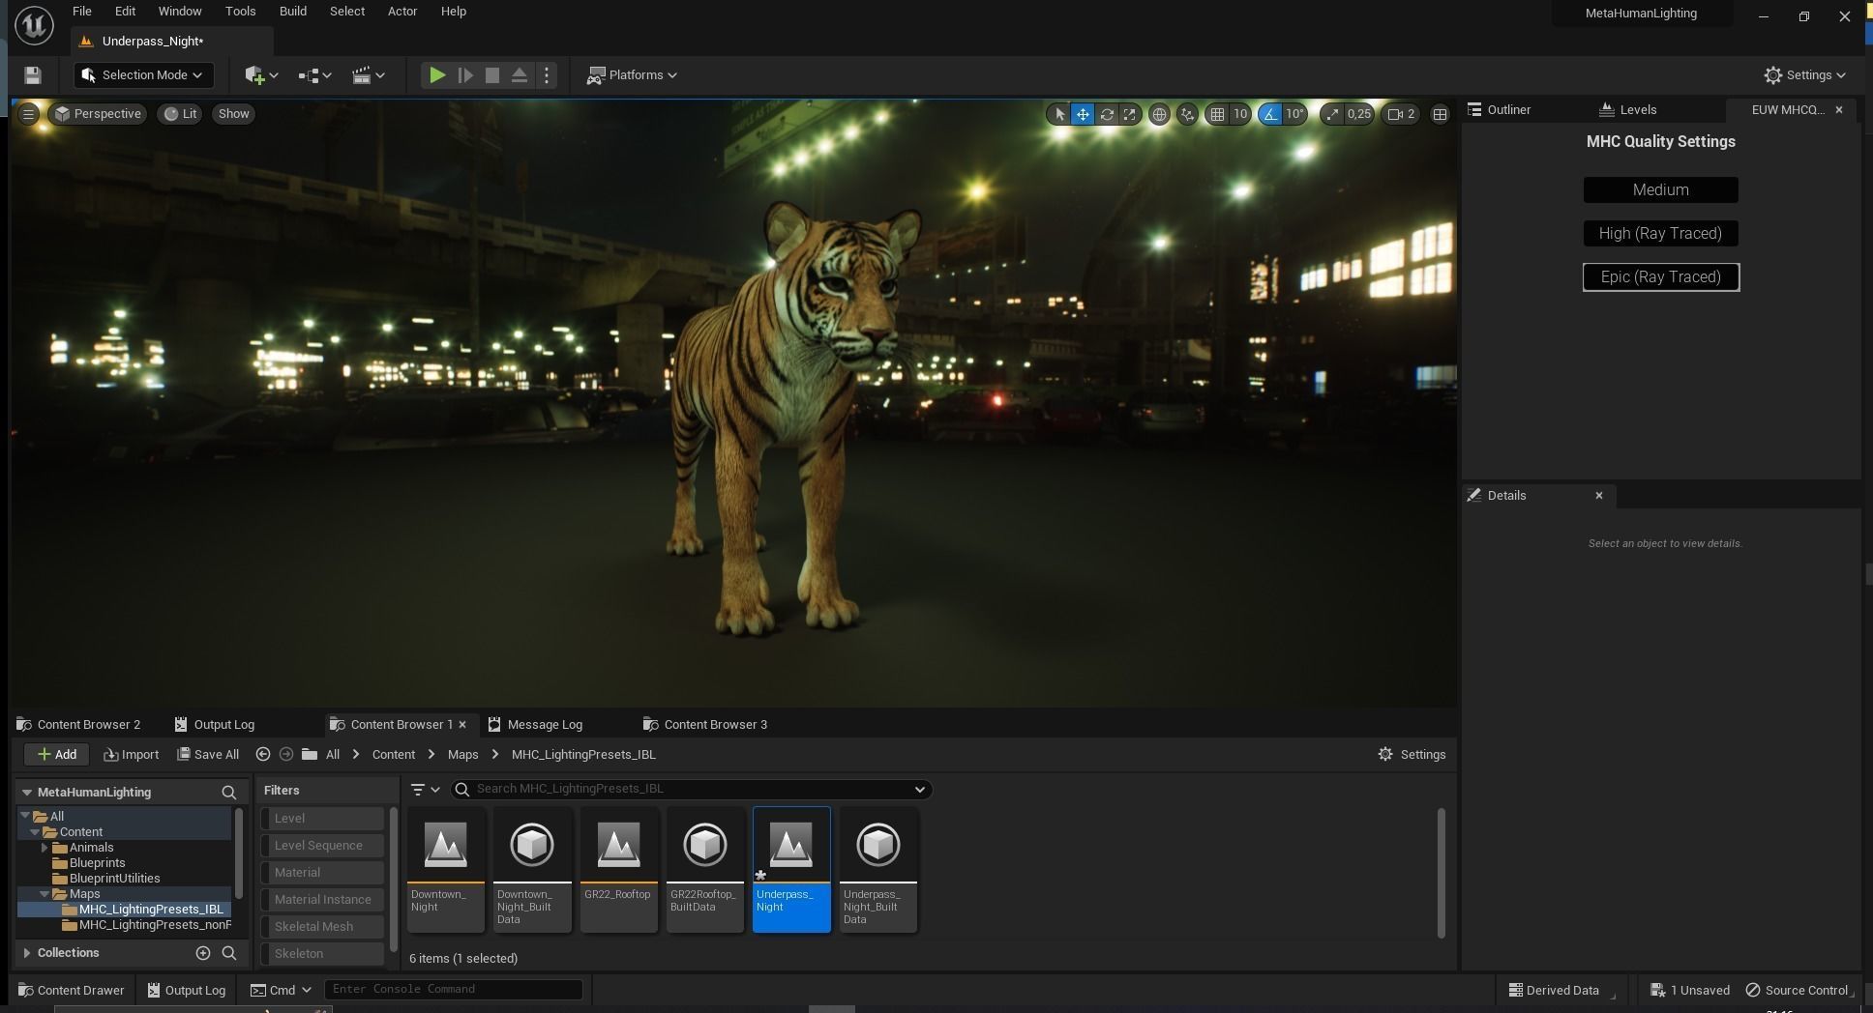This screenshot has height=1013, width=1873.
Task: Open the Selection Mode dropdown
Action: [x=142, y=75]
